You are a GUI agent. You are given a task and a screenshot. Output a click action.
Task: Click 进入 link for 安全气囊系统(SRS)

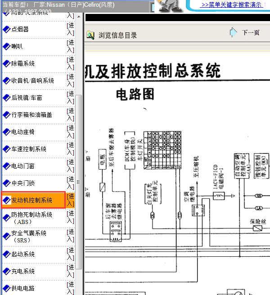[71, 236]
